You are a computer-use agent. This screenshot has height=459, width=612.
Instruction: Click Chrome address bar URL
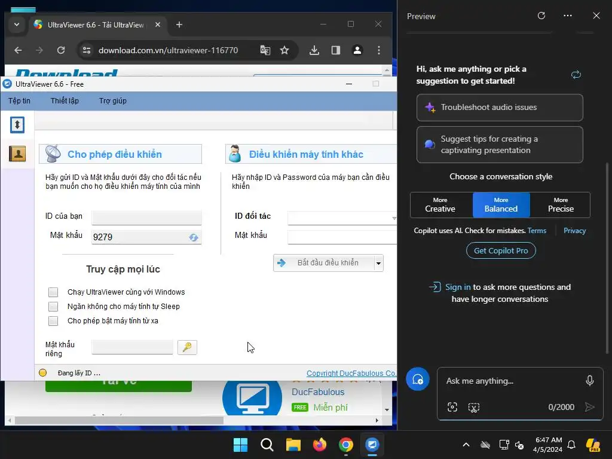168,50
